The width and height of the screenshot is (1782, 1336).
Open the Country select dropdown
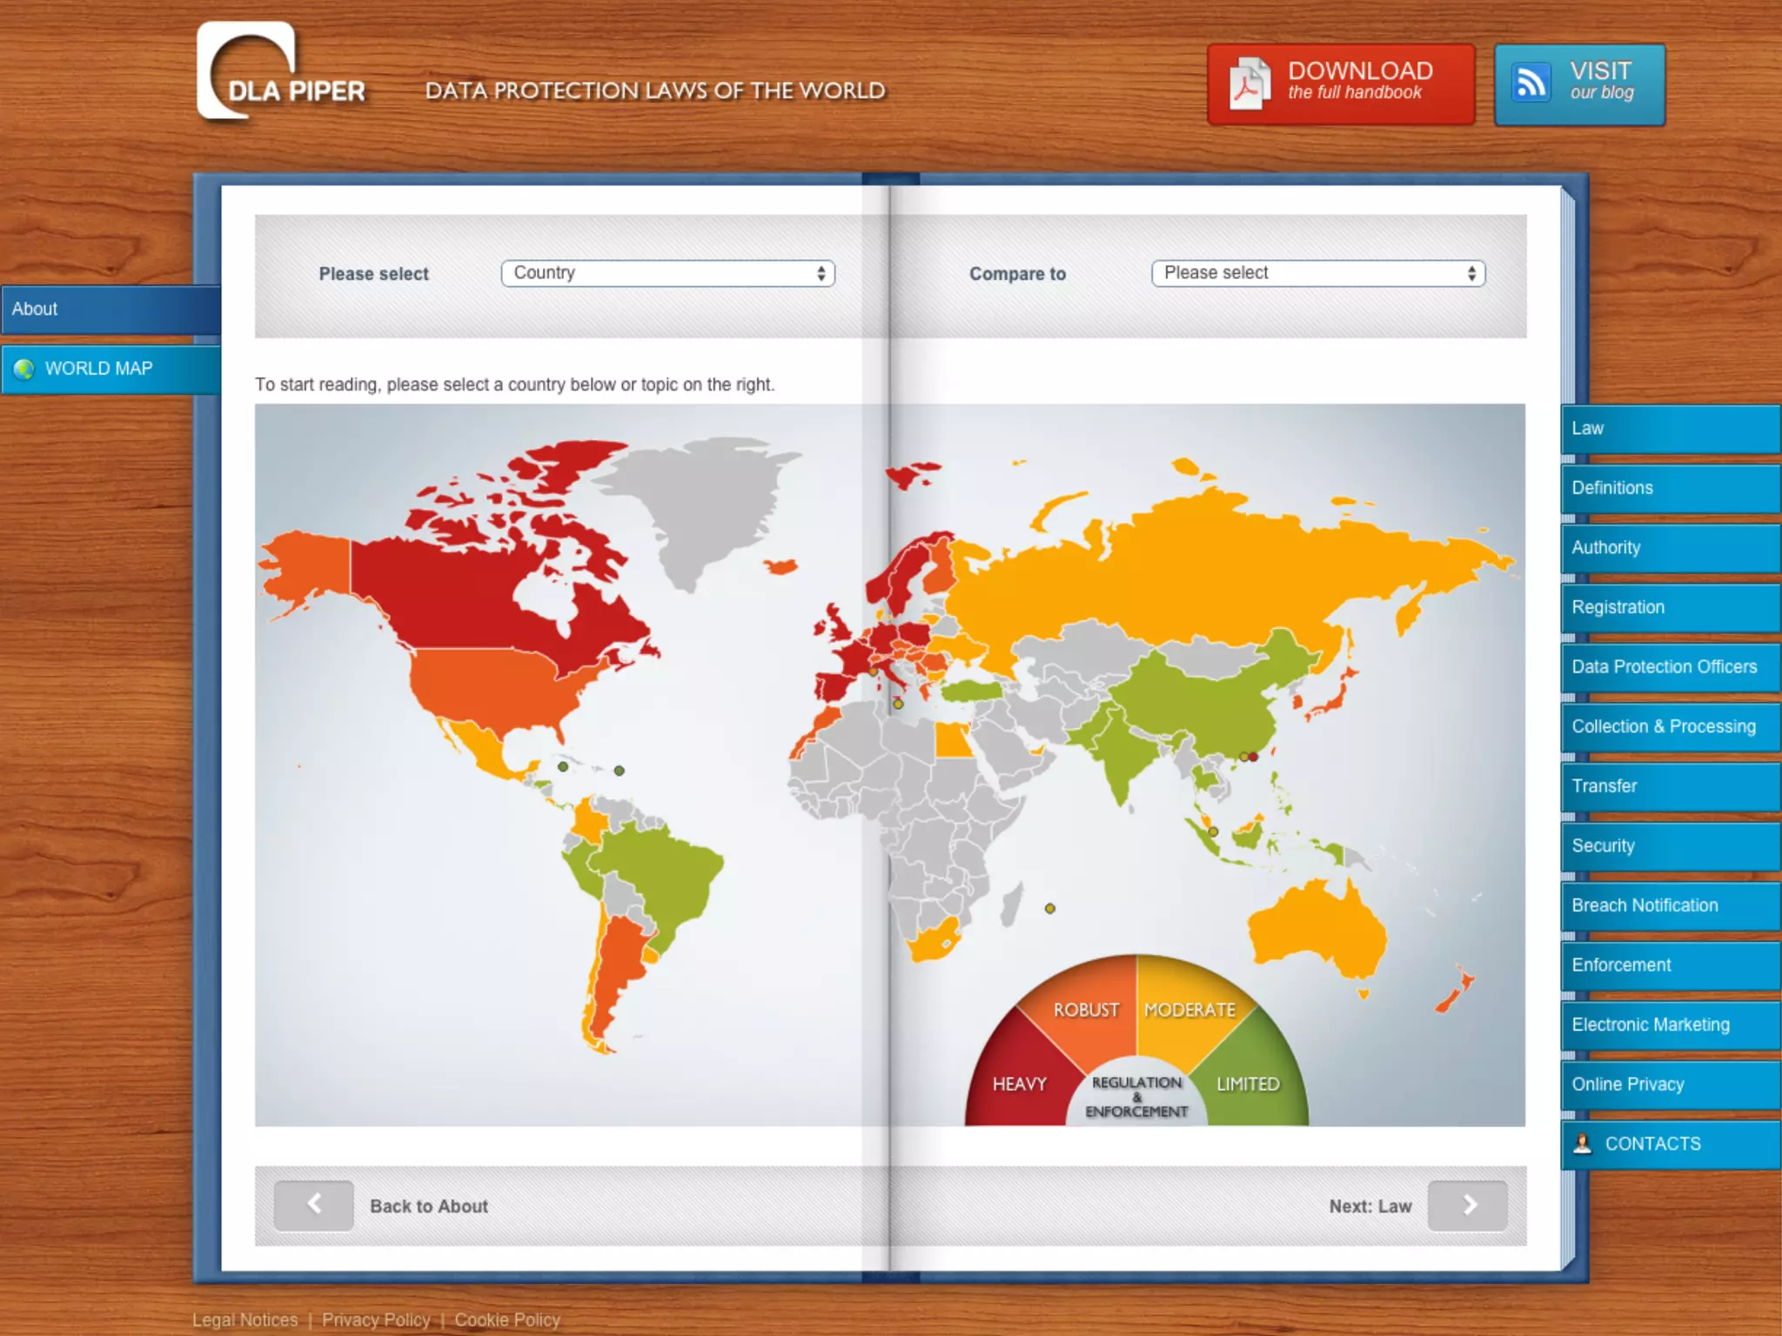click(x=667, y=273)
